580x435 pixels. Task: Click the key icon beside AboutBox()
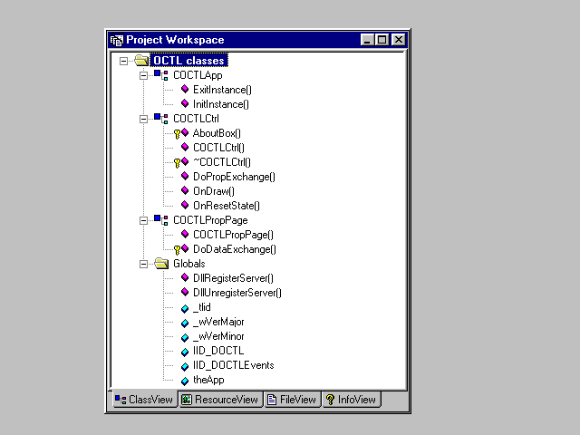(178, 133)
